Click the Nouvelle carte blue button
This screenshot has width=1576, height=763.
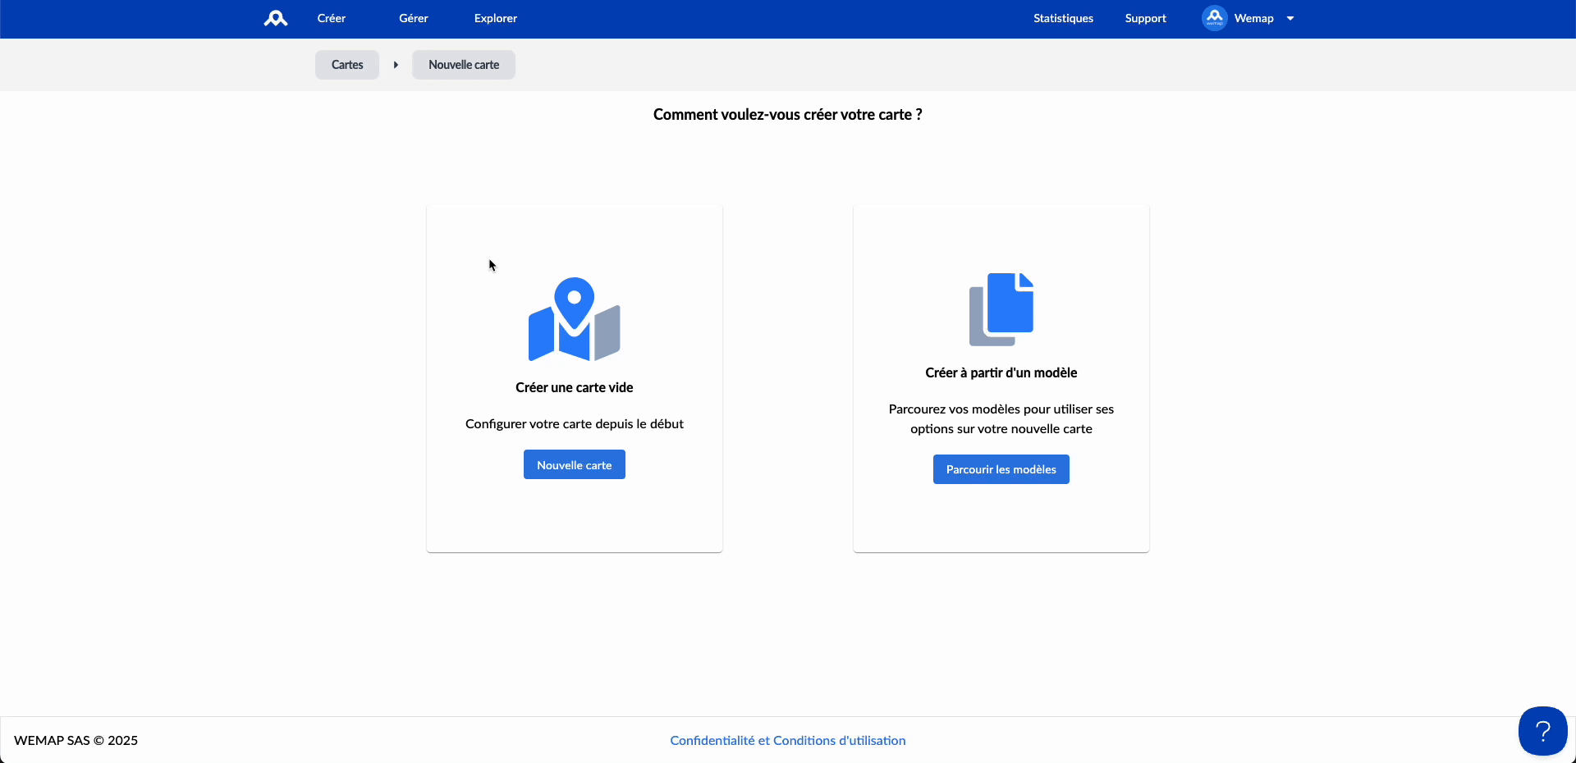(575, 464)
